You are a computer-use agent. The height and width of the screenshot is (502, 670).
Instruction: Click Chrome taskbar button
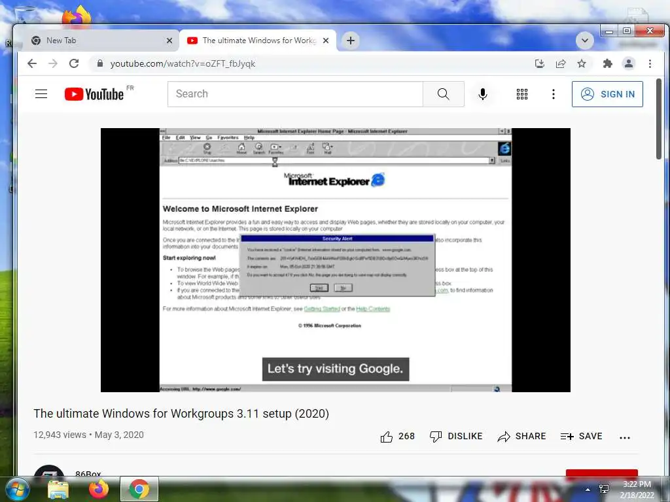pos(139,489)
